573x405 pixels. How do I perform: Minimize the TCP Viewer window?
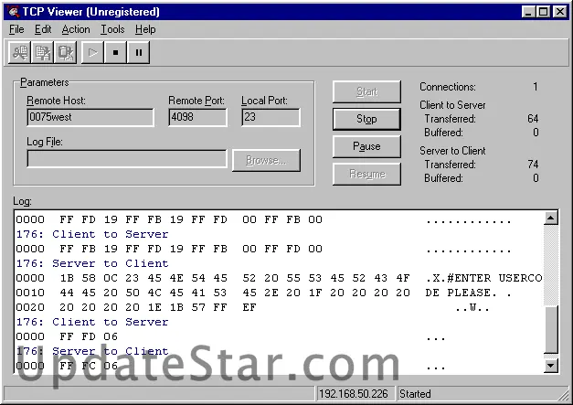click(x=528, y=12)
